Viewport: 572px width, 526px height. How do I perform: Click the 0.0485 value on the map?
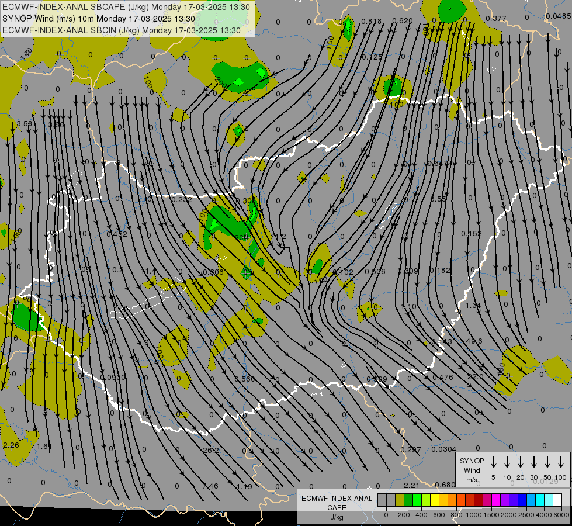[x=558, y=16]
